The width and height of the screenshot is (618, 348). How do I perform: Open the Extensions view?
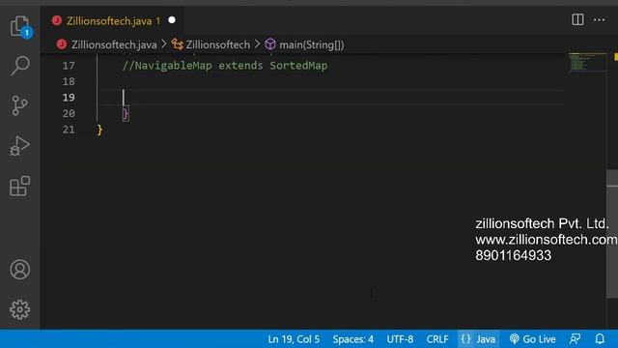19,186
